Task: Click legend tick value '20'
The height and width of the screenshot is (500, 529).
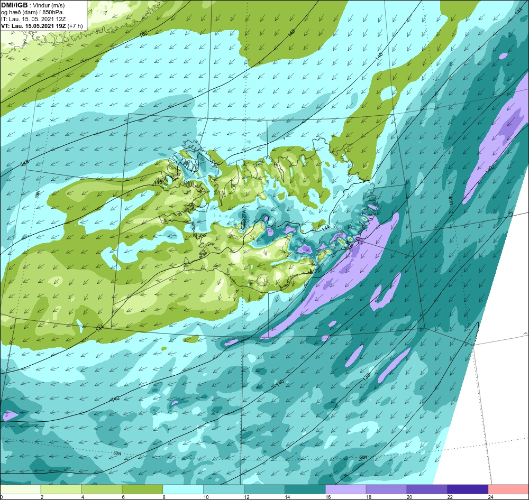Action: pos(409,497)
